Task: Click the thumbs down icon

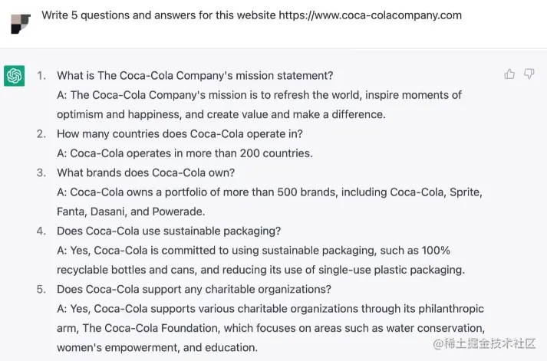Action: click(x=529, y=74)
